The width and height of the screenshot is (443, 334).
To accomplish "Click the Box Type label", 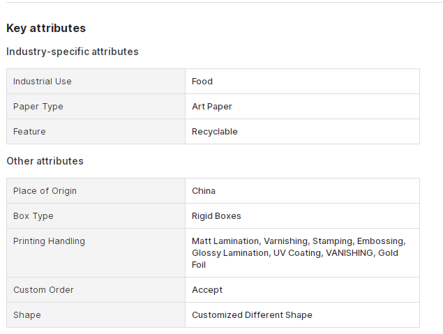I will (x=33, y=216).
